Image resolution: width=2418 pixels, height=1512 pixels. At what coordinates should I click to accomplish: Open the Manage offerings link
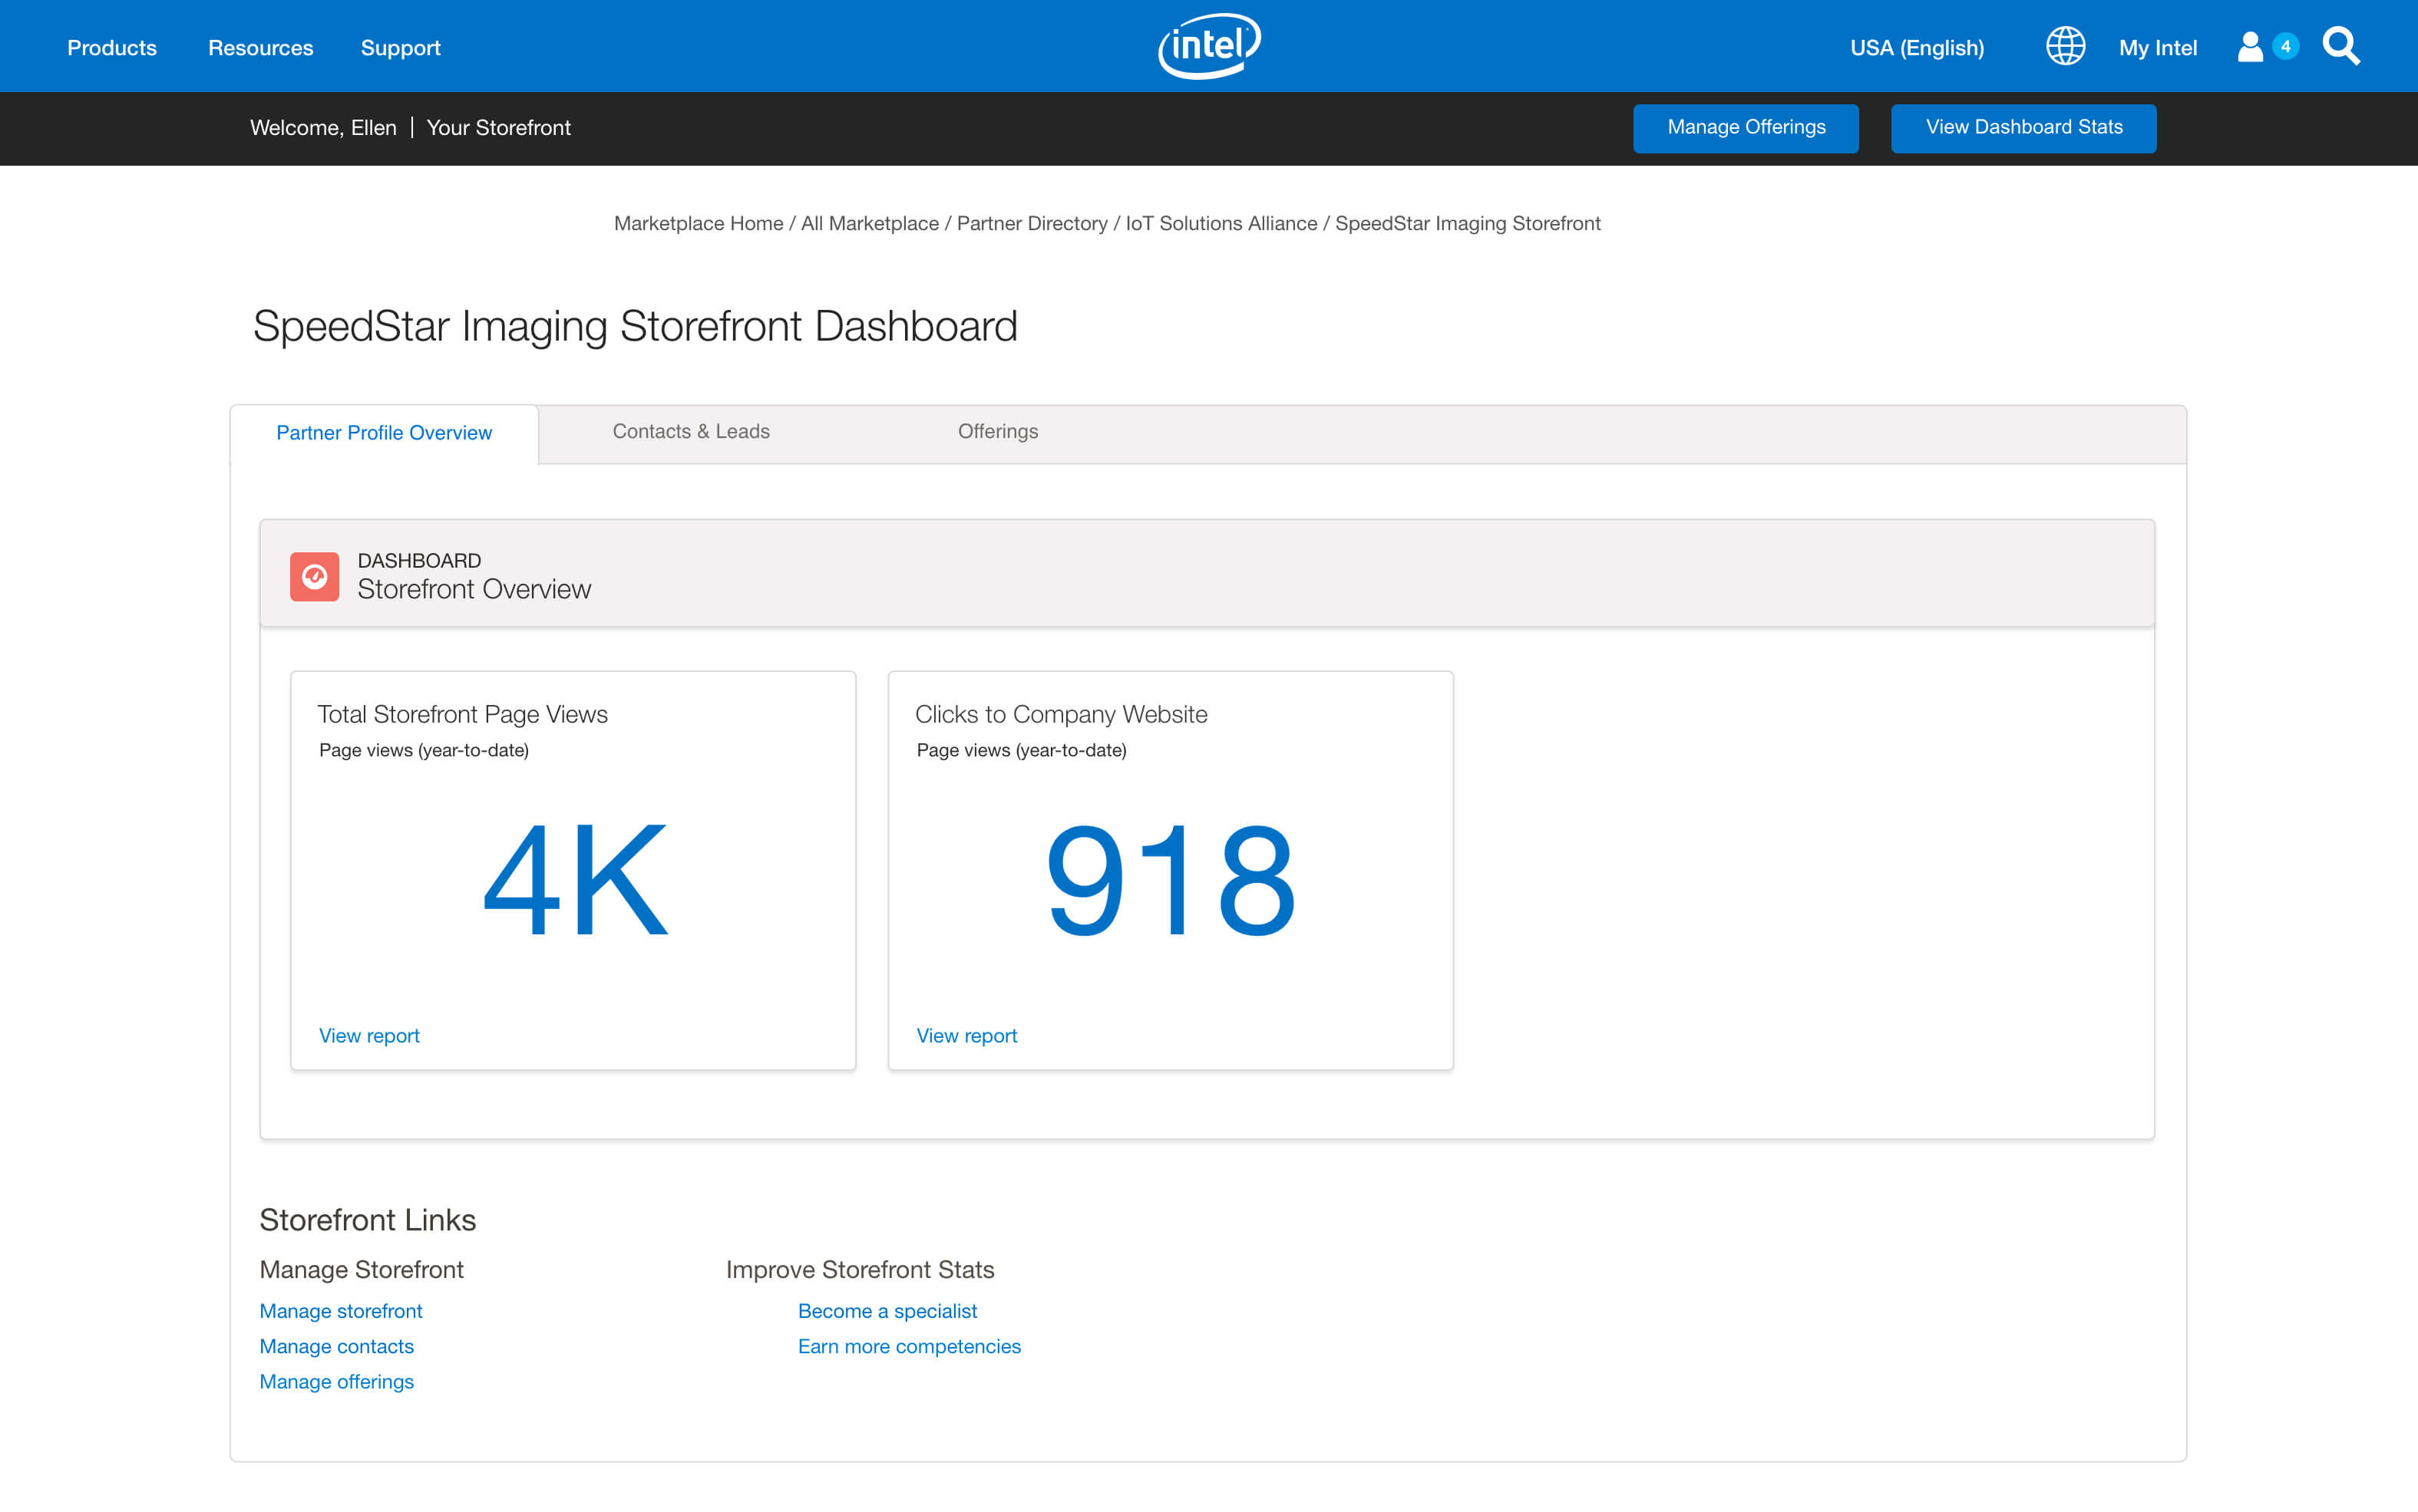[x=336, y=1382]
